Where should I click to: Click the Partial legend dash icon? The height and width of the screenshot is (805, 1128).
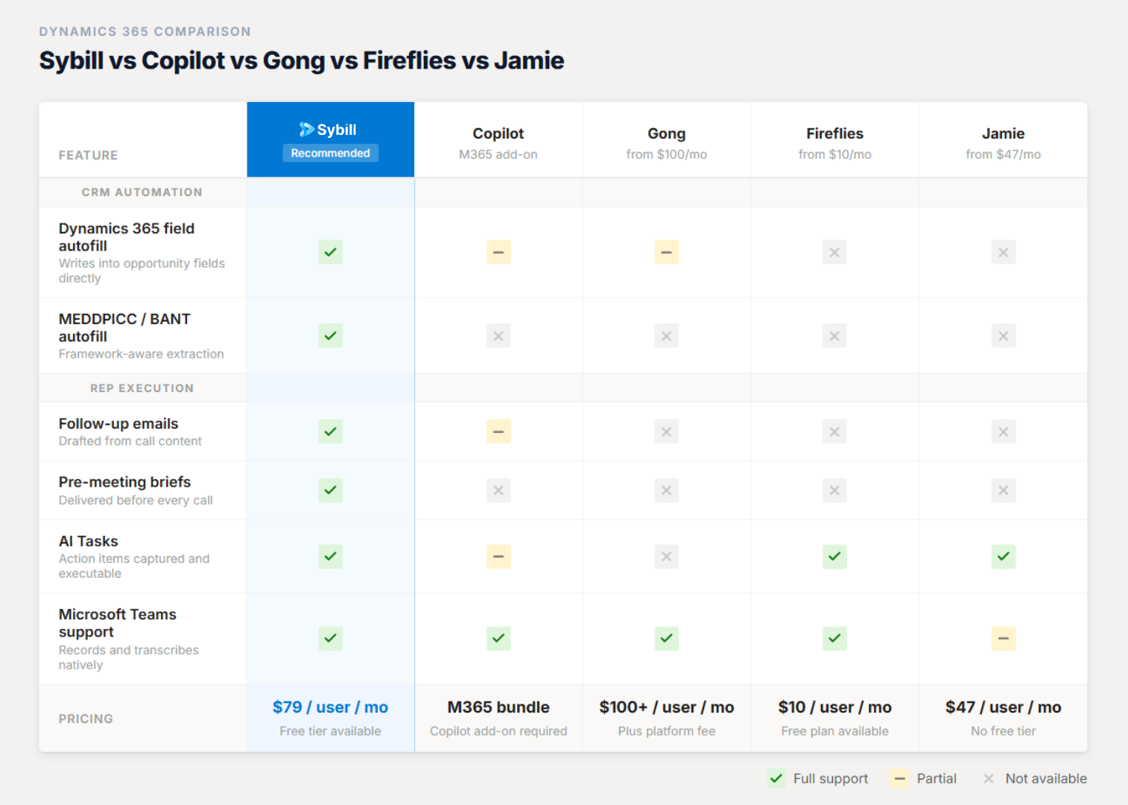(x=899, y=778)
